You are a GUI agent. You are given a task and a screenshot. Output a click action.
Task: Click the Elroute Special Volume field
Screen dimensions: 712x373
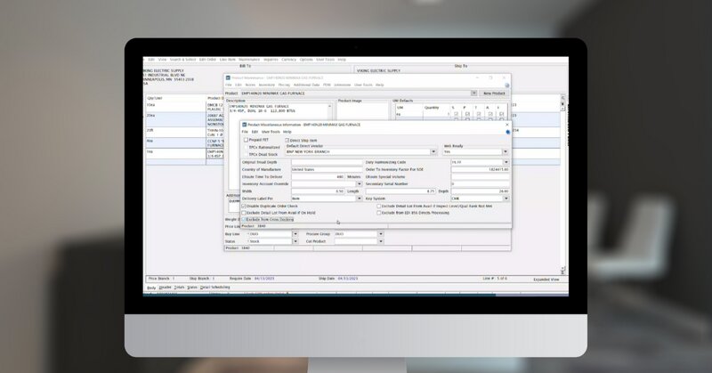[x=480, y=177]
